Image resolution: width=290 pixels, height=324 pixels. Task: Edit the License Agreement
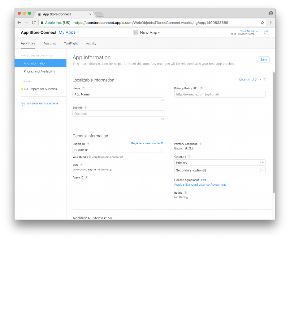pos(204,180)
